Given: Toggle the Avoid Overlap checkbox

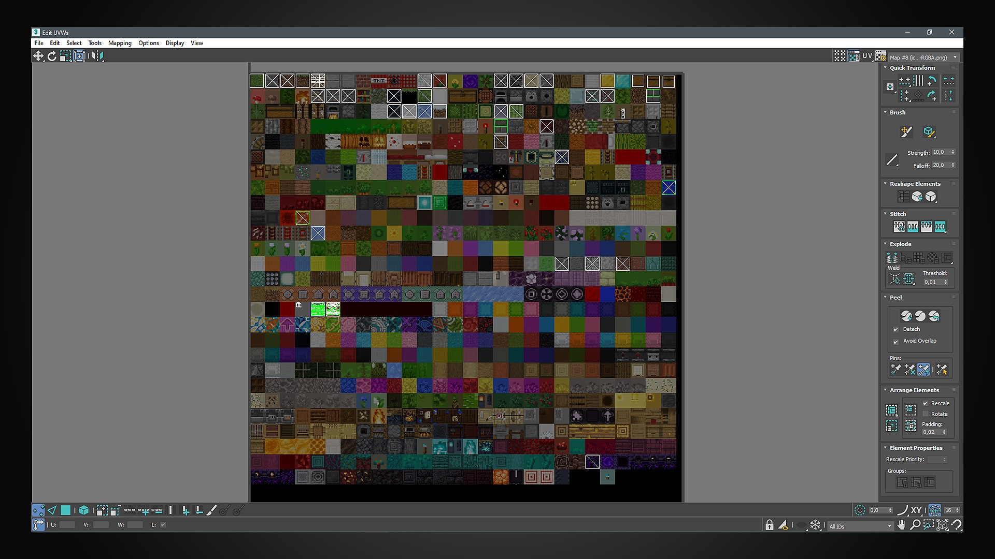Looking at the screenshot, I should [895, 342].
